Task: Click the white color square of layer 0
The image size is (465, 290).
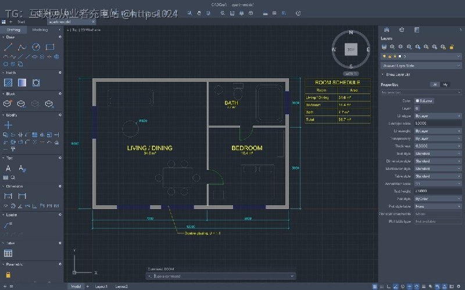Action: click(400, 56)
